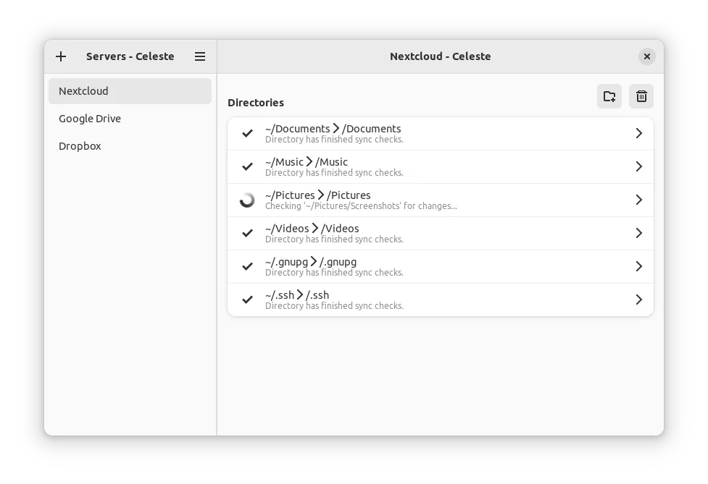The height and width of the screenshot is (484, 708).
Task: Click the delete trash icon
Action: (641, 96)
